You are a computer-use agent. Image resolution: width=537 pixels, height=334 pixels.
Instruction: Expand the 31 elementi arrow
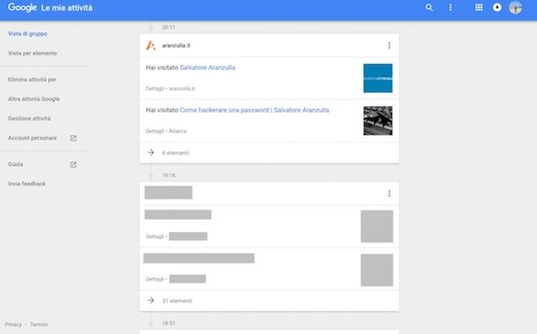[151, 301]
